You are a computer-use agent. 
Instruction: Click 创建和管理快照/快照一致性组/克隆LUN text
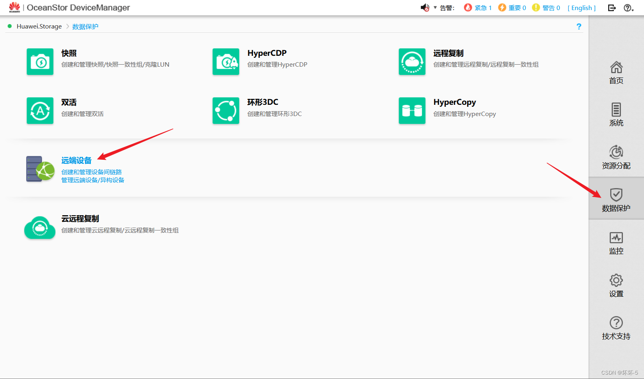click(x=115, y=65)
